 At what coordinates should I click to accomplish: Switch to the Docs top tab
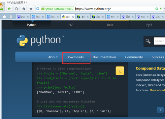point(110,25)
